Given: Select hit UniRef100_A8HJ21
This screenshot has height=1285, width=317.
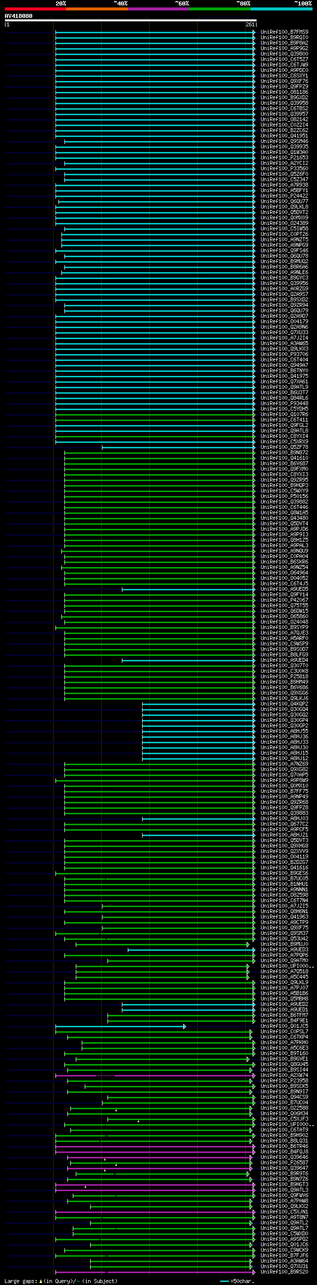Looking at the screenshot, I should (x=284, y=835).
